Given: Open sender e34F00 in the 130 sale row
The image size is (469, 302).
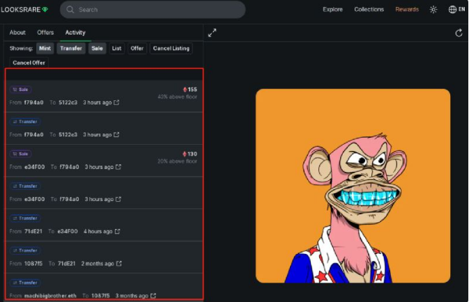Looking at the screenshot, I should click(x=34, y=167).
